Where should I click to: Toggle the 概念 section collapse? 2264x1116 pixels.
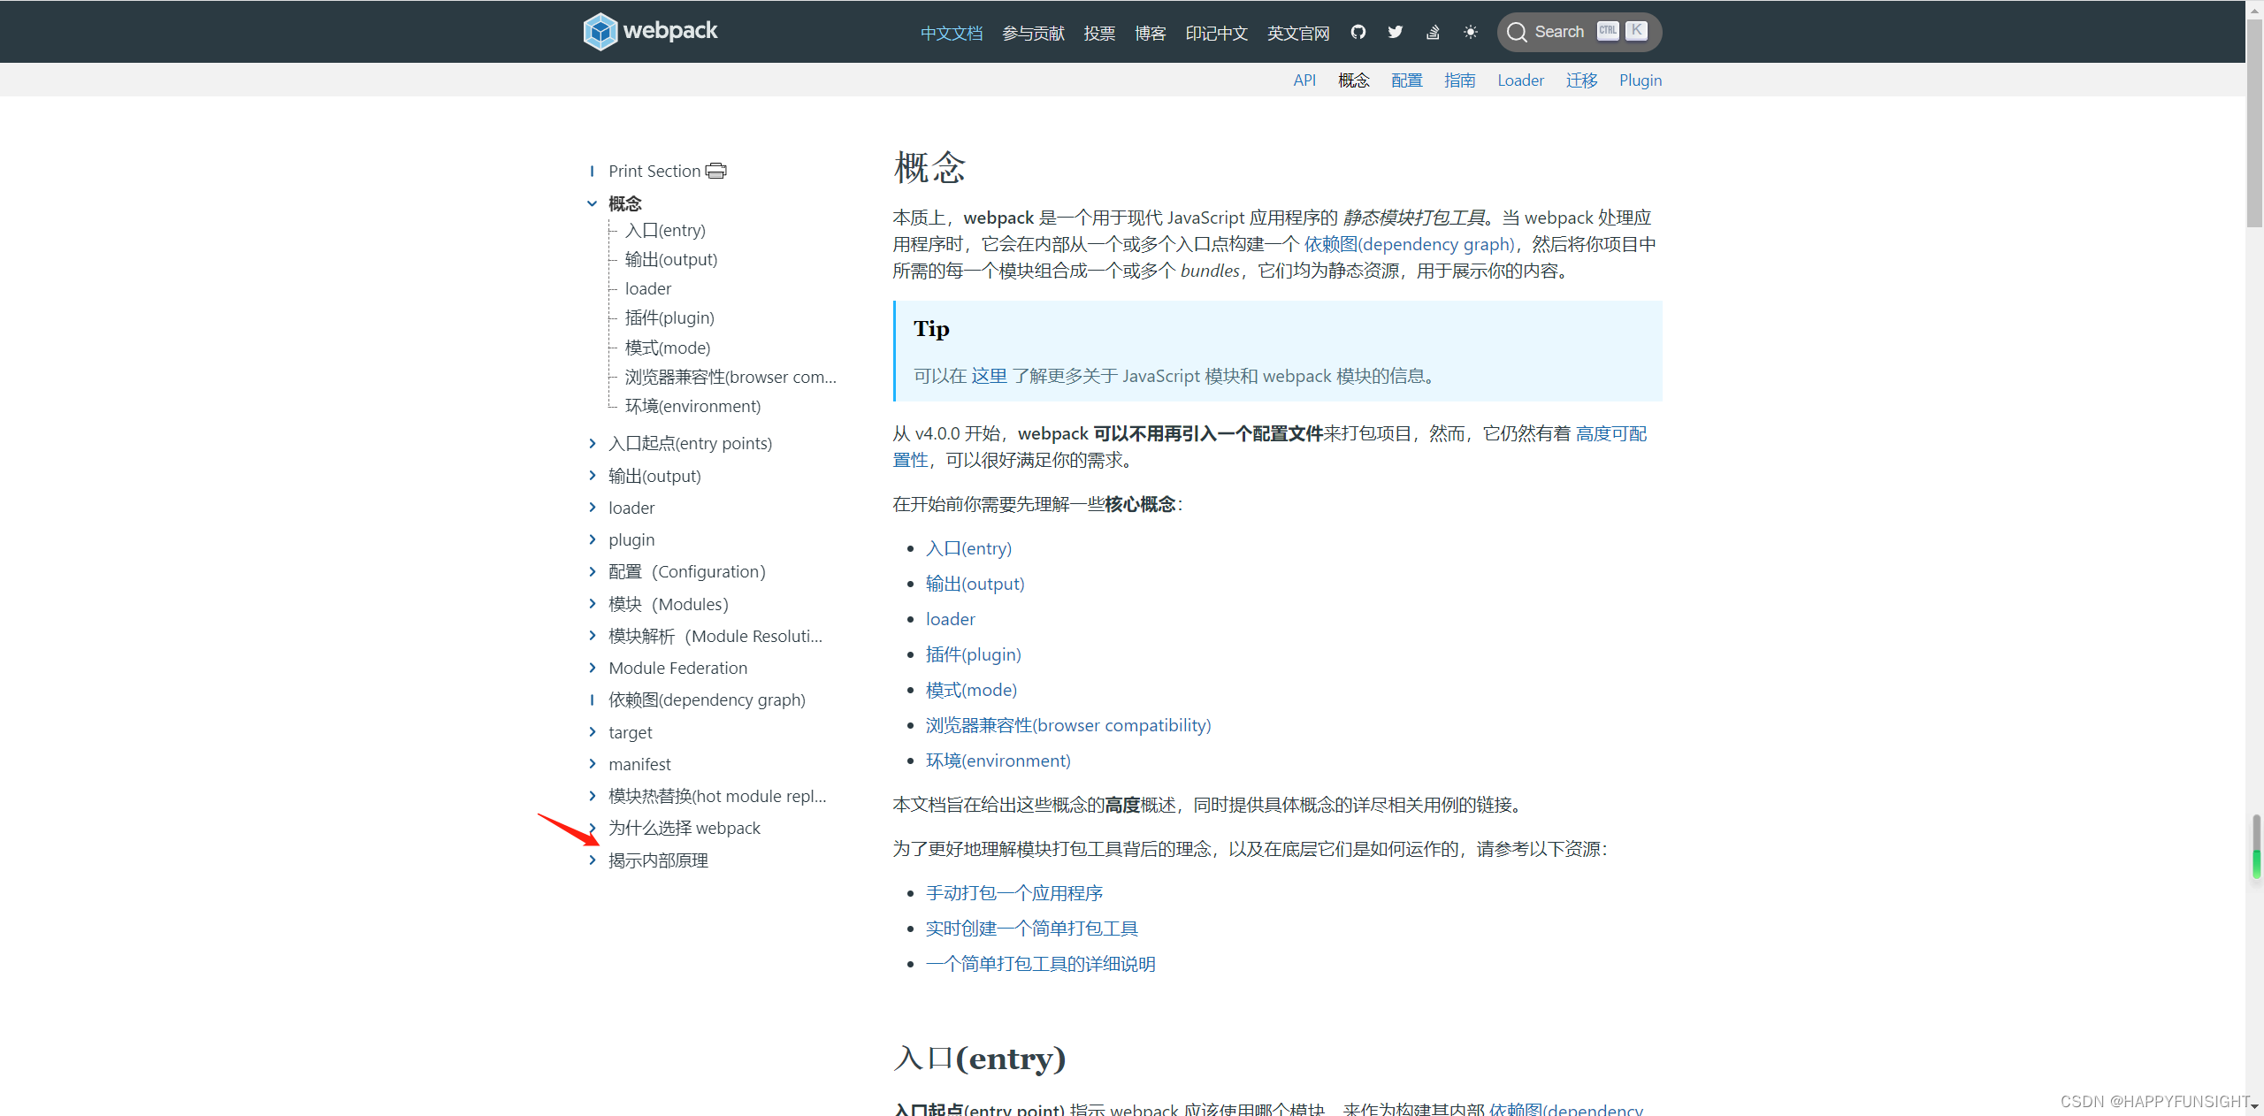tap(591, 203)
